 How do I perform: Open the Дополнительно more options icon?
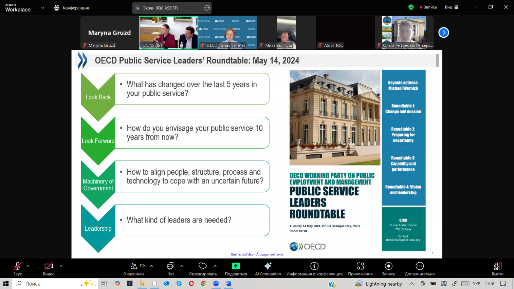[x=420, y=266]
